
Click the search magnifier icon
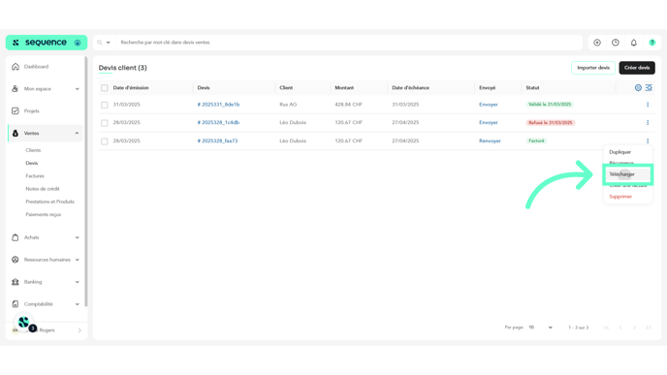pyautogui.click(x=100, y=43)
